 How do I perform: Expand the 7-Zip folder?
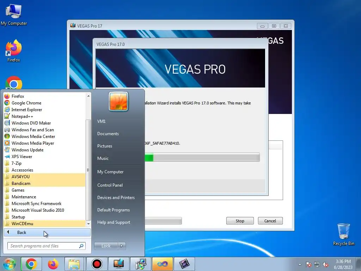coord(44,163)
